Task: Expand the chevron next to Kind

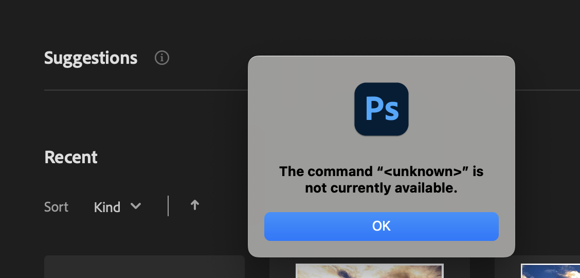Action: pyautogui.click(x=136, y=206)
